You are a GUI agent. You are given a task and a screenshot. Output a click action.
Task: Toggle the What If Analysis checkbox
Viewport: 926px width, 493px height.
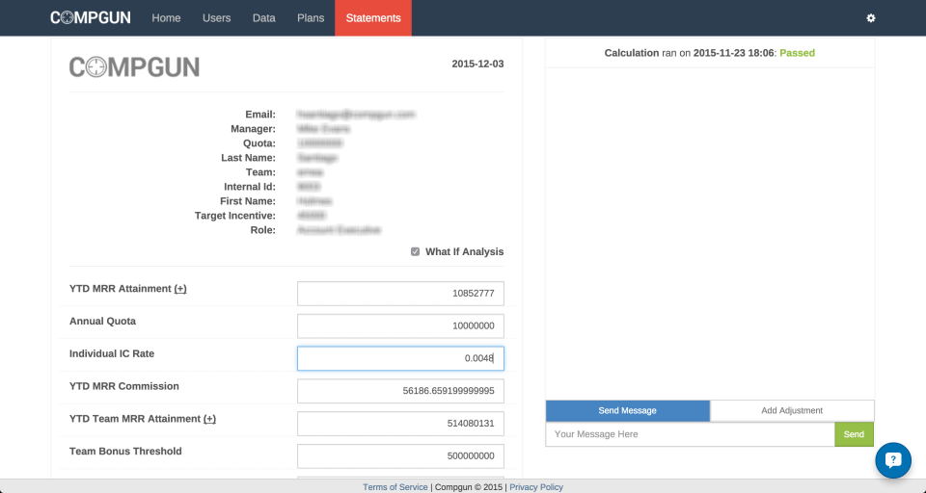415,252
